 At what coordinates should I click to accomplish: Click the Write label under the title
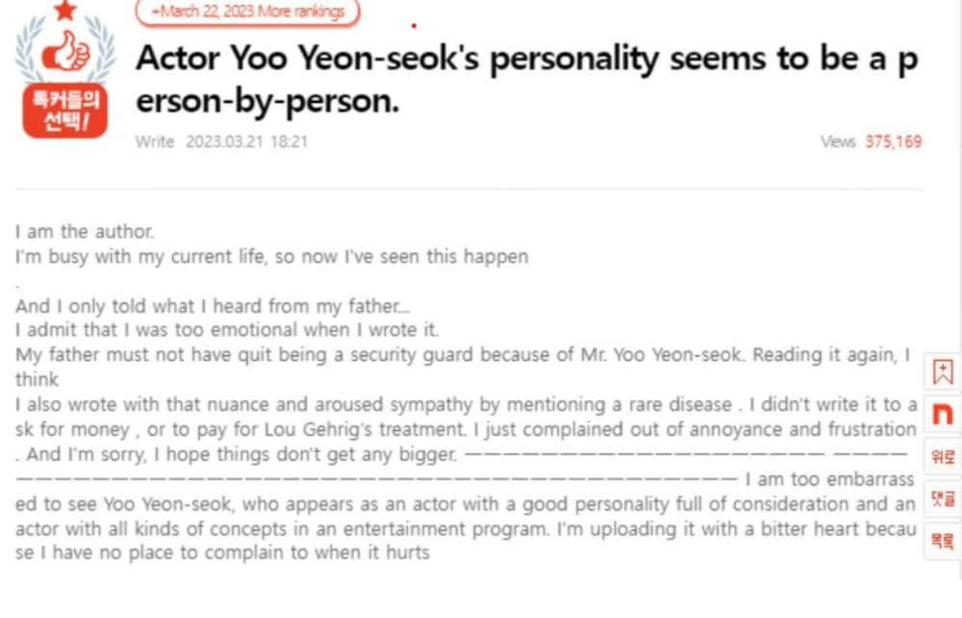pos(154,142)
